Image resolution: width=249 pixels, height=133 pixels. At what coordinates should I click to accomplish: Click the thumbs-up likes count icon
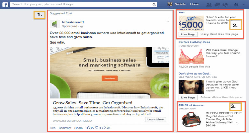point(88,128)
